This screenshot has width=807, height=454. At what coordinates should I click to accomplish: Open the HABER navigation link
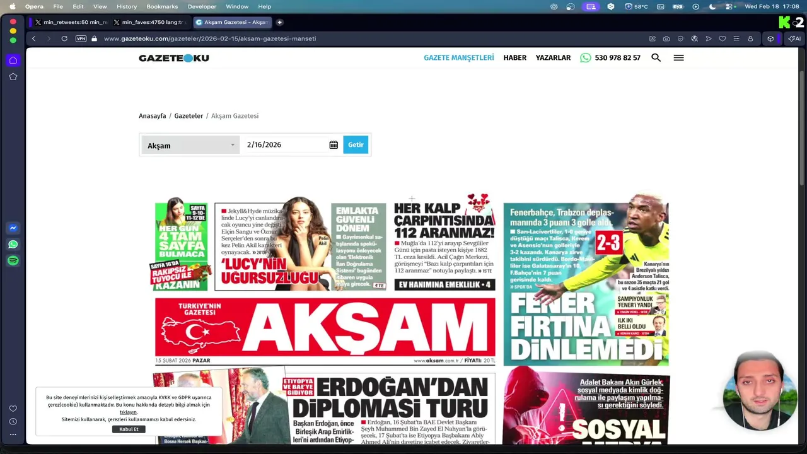(x=514, y=57)
